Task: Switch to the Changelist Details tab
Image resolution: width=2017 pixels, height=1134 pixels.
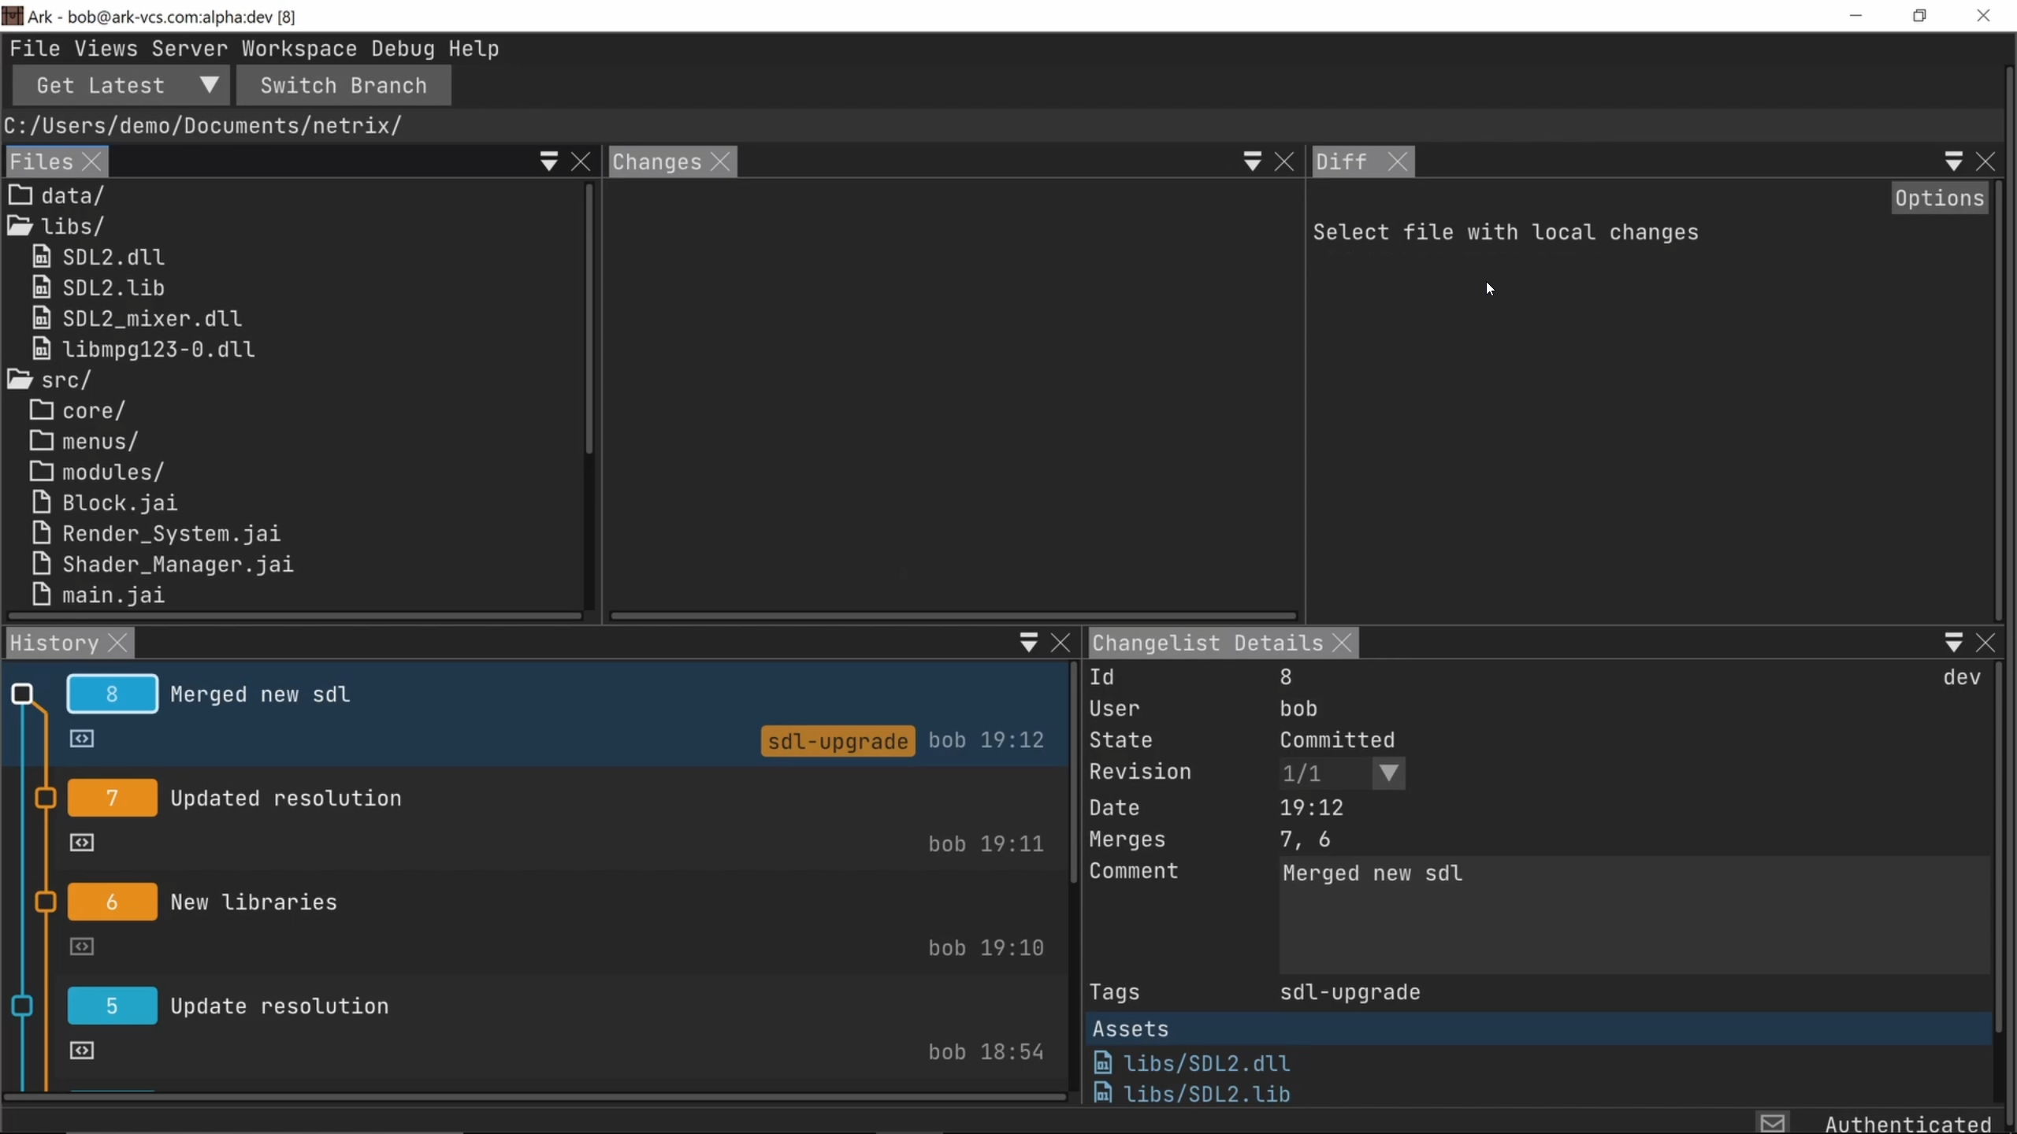Action: pos(1207,643)
